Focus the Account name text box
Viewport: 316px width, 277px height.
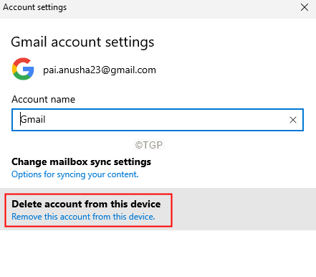coord(158,120)
